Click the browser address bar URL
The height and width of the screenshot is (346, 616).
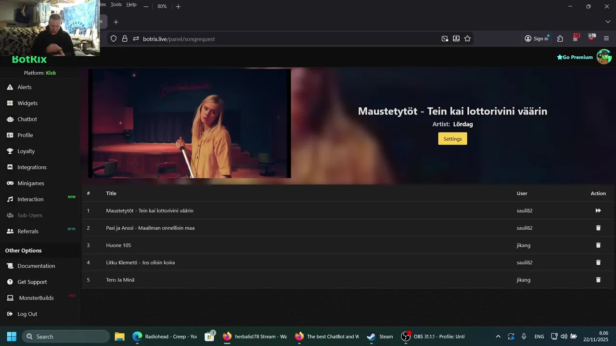point(179,39)
